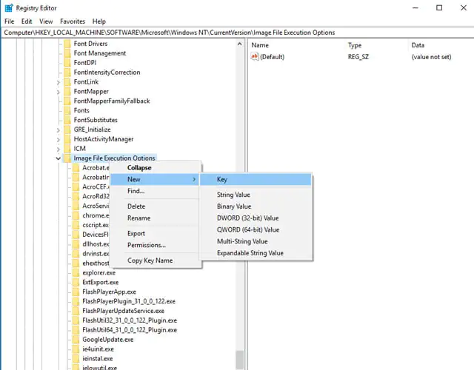Image resolution: width=474 pixels, height=370 pixels.
Task: Expand the GRE_Initialize key arrow
Action: tap(58, 129)
